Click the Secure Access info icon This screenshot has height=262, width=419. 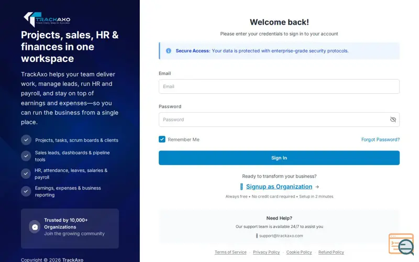pos(168,51)
